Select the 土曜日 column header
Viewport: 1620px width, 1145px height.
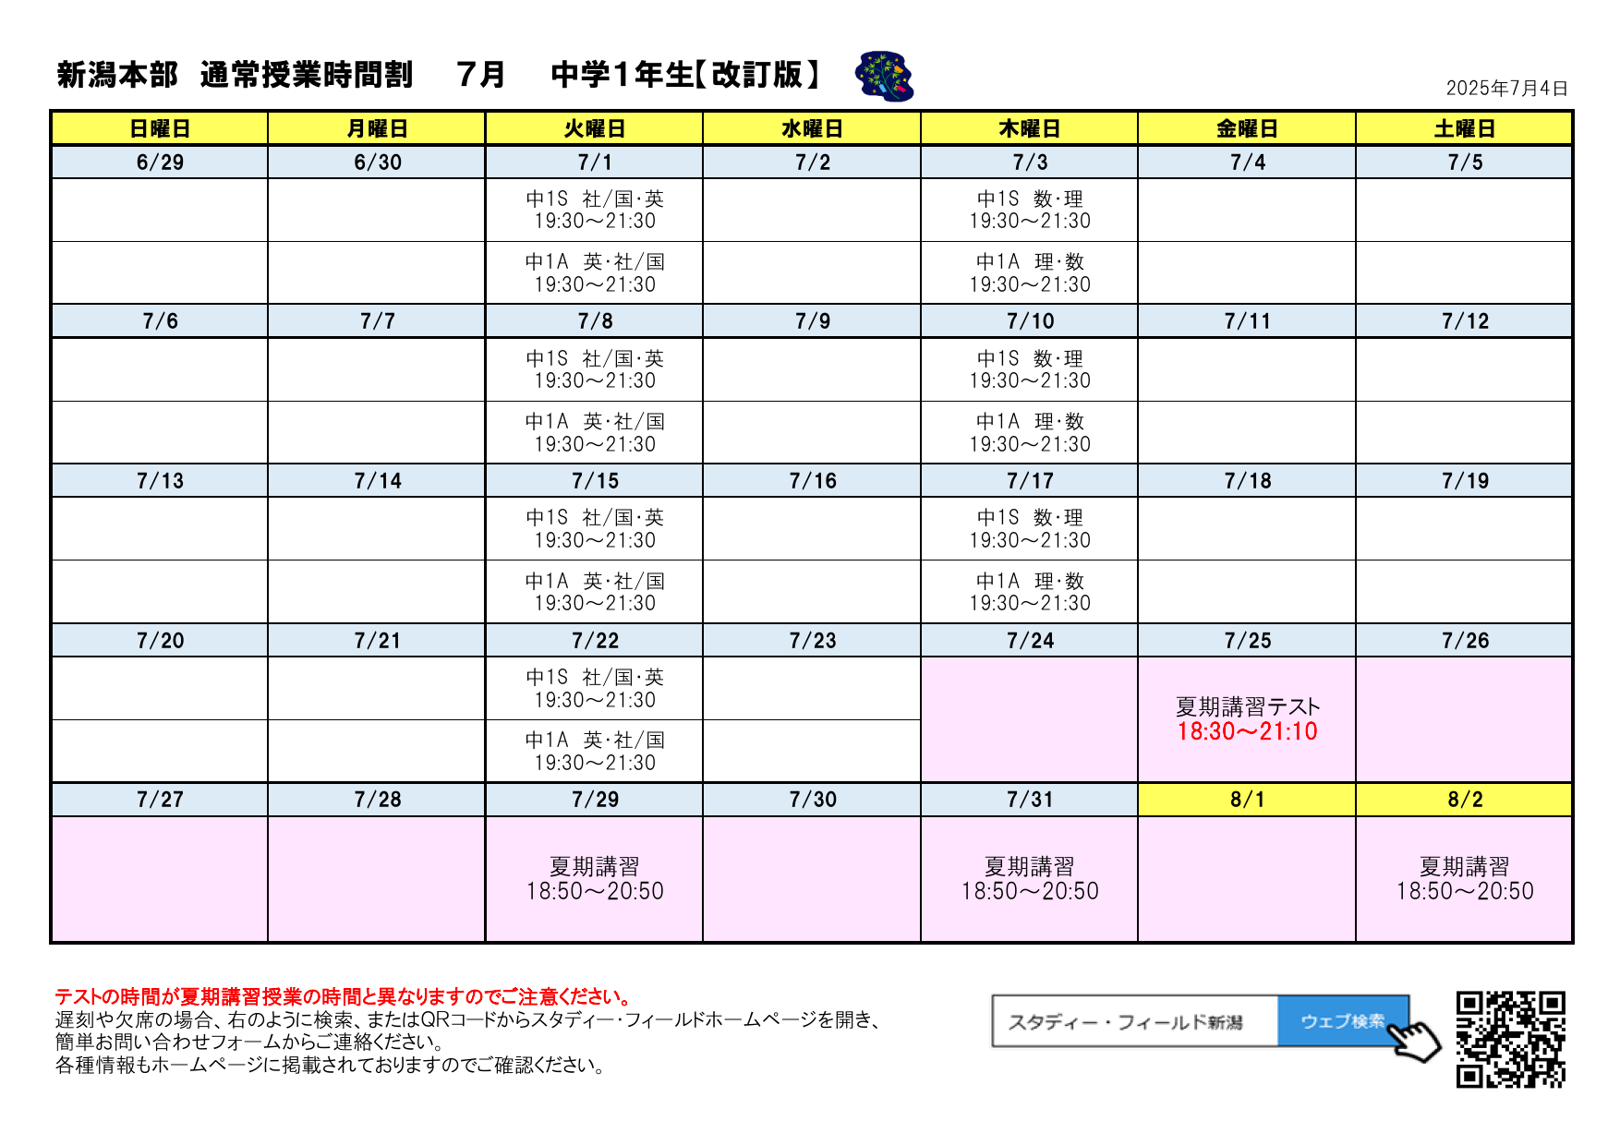(x=1464, y=128)
